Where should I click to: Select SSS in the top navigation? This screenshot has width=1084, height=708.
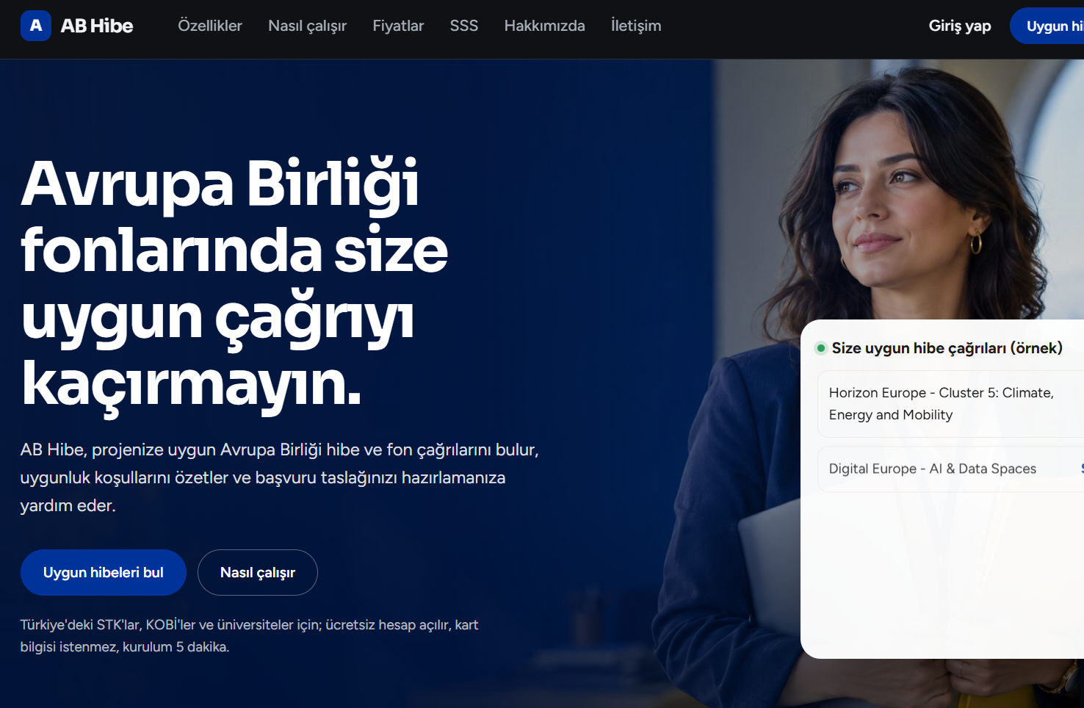click(x=464, y=26)
